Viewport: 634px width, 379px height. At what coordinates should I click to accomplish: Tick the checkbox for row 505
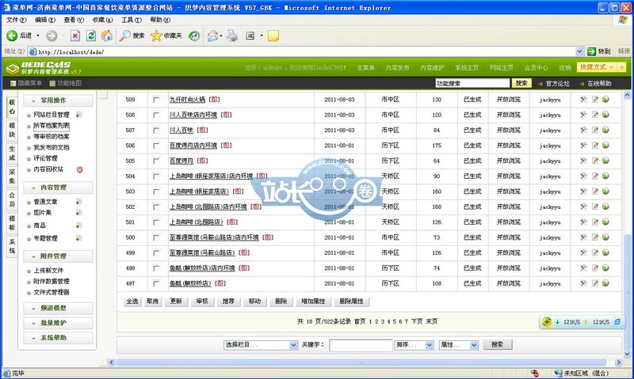click(x=156, y=161)
